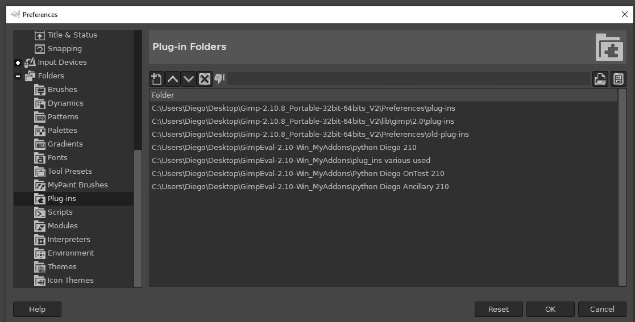Open Themes folder settings
This screenshot has height=322, width=635.
(62, 266)
